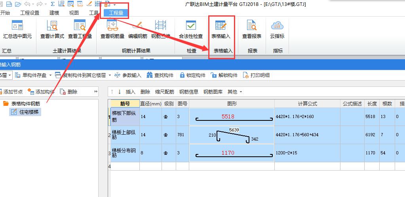Click the new file icon in quick access bar
The width and height of the screenshot is (405, 197).
tap(9, 4)
